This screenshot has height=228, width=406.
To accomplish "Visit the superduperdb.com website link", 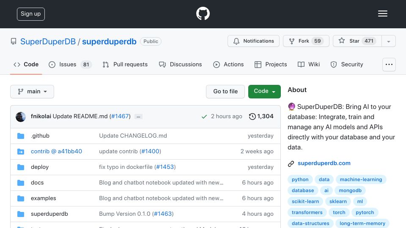I will click(x=324, y=163).
